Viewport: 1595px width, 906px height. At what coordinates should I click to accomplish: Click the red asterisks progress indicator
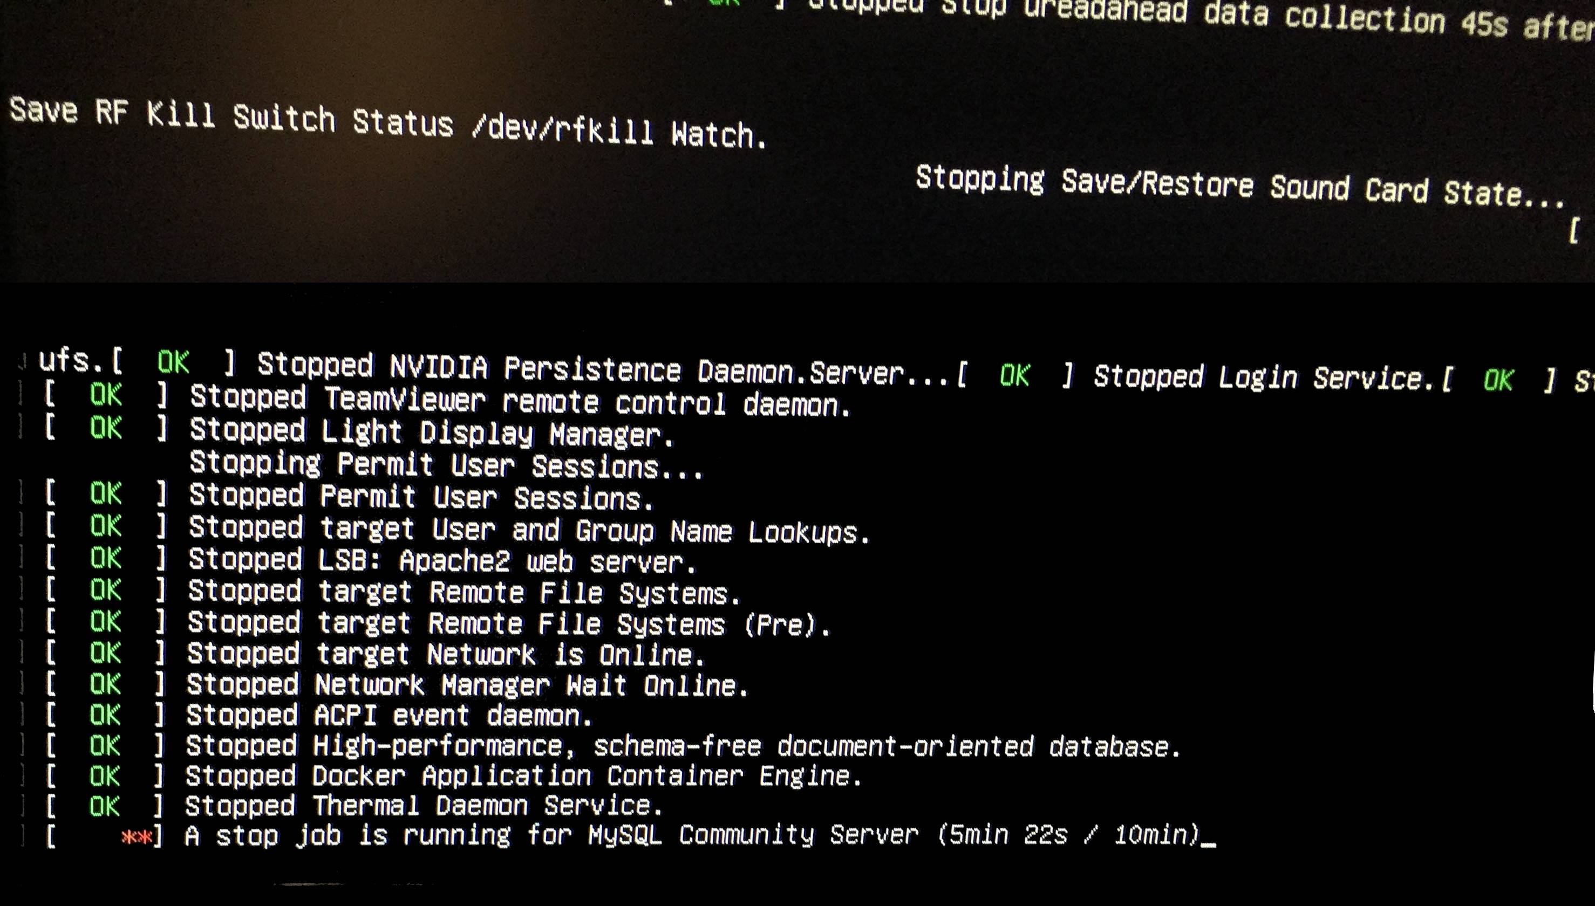click(137, 837)
